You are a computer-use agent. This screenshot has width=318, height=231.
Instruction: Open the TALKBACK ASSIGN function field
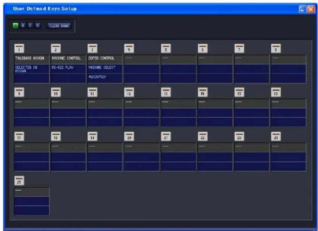32,59
